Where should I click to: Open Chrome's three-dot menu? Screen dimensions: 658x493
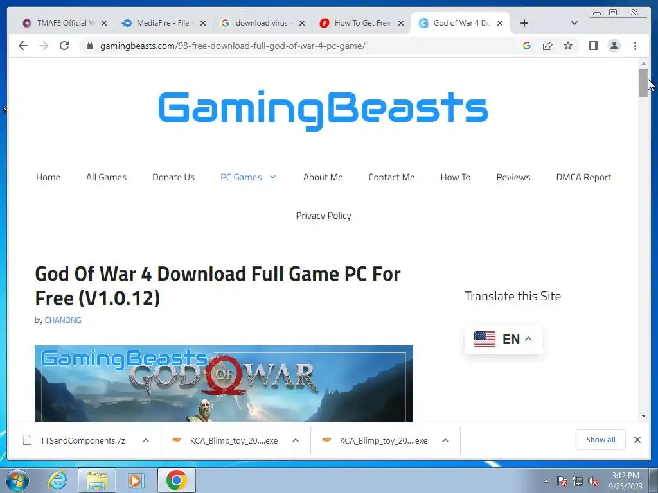click(x=635, y=46)
